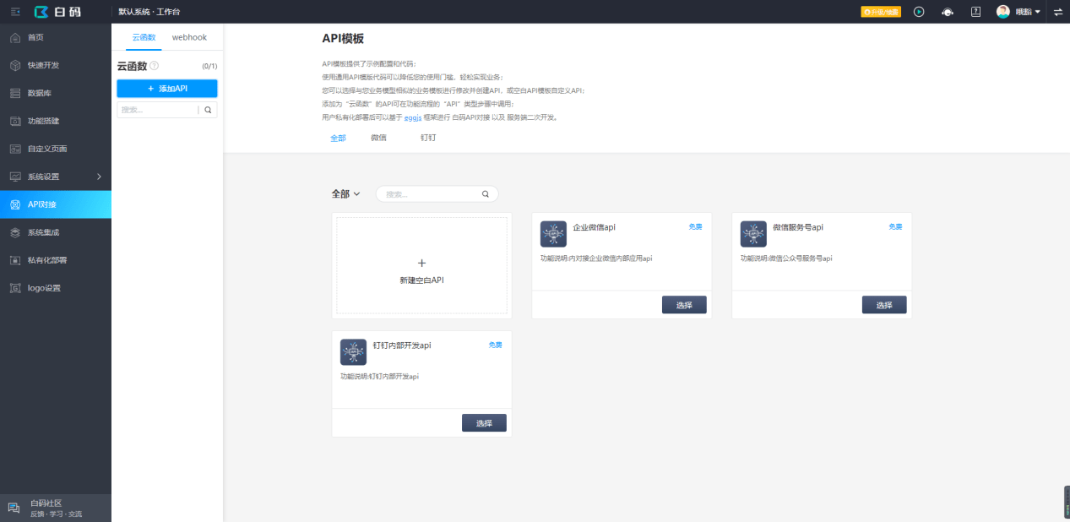Open 功能搭建 in the sidebar
The image size is (1070, 522).
tap(56, 121)
